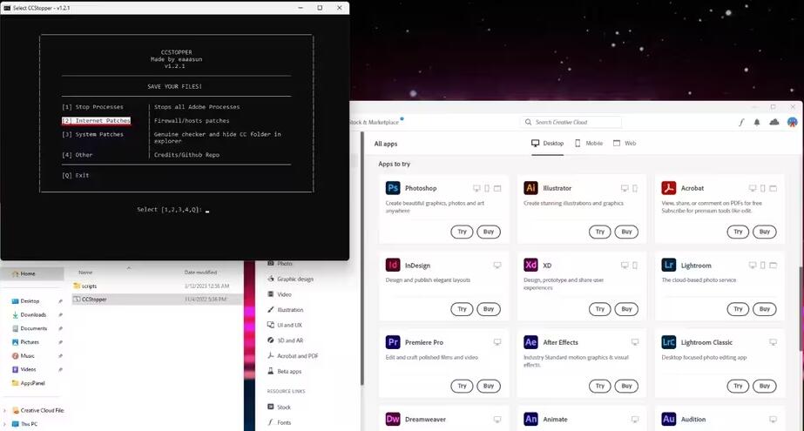Click Try for InDesign
The width and height of the screenshot is (804, 431).
(462, 309)
